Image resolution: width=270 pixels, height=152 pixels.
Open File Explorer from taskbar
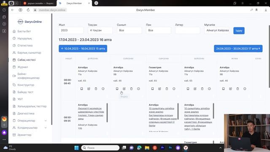coord(147,148)
